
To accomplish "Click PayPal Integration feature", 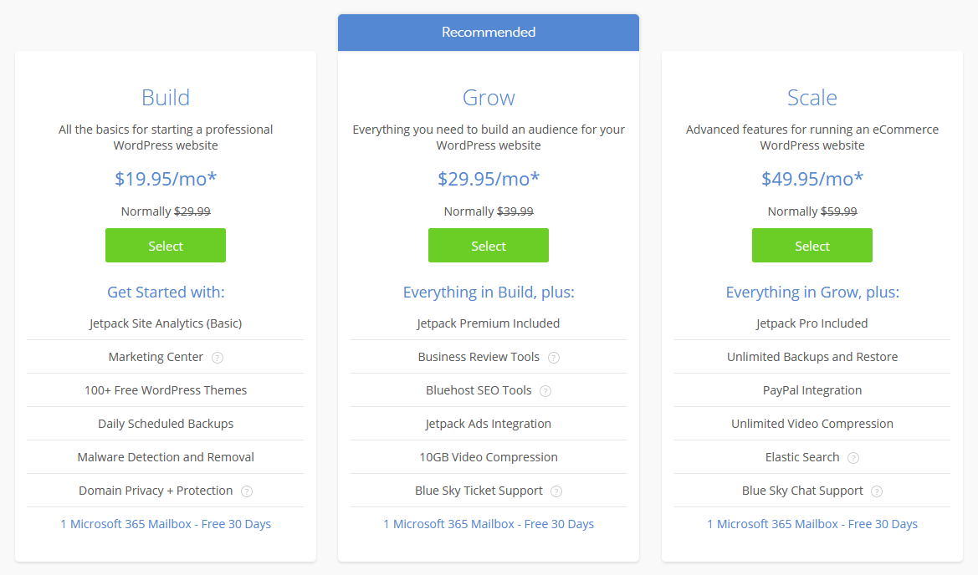I will [812, 390].
